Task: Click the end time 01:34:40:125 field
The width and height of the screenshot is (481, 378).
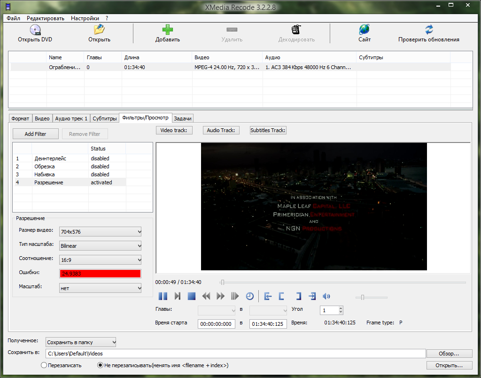Action: (x=268, y=323)
